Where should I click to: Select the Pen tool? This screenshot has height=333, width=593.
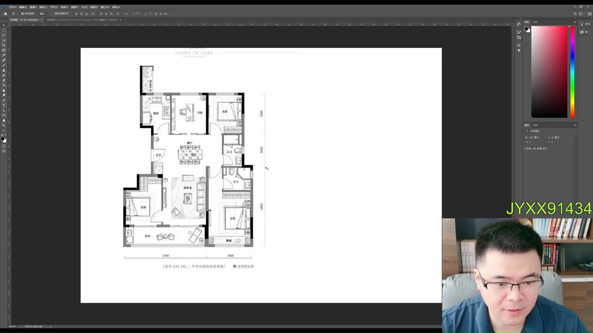(x=4, y=101)
